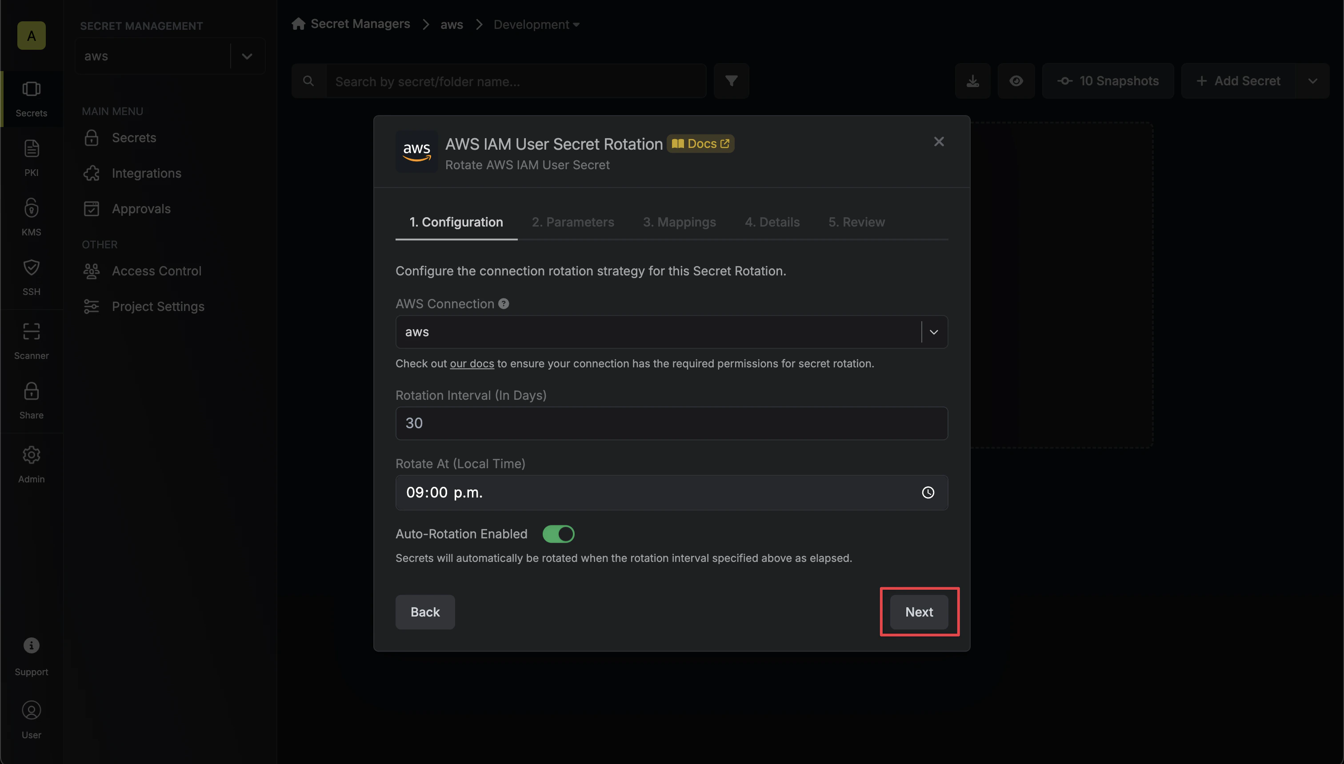The image size is (1344, 764).
Task: Click the search magnifier icon
Action: tap(309, 81)
